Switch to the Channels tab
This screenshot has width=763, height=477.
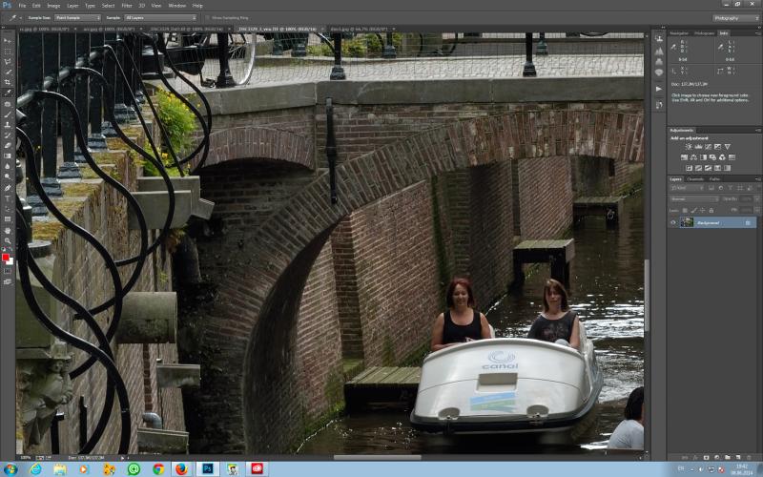[695, 179]
